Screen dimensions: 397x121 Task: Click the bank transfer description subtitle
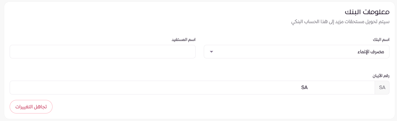340,23
